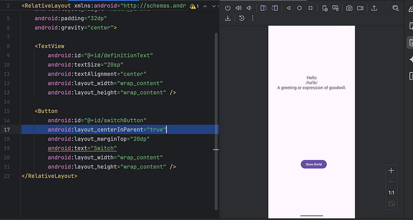
Task: Click the <Button opening tag
Action: pos(46,111)
